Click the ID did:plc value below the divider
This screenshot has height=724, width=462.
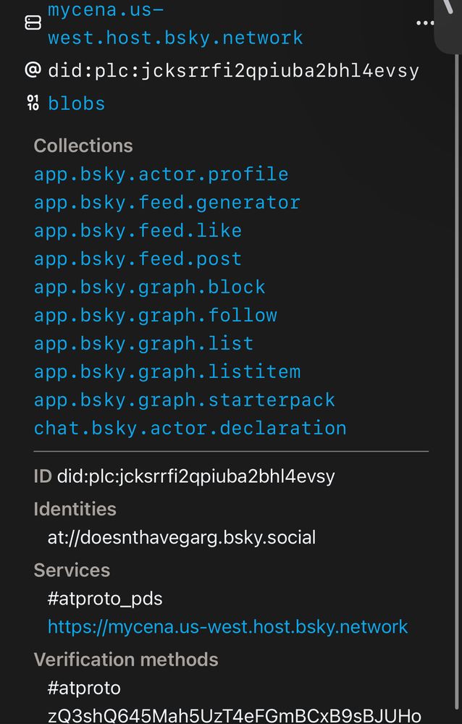pos(196,476)
